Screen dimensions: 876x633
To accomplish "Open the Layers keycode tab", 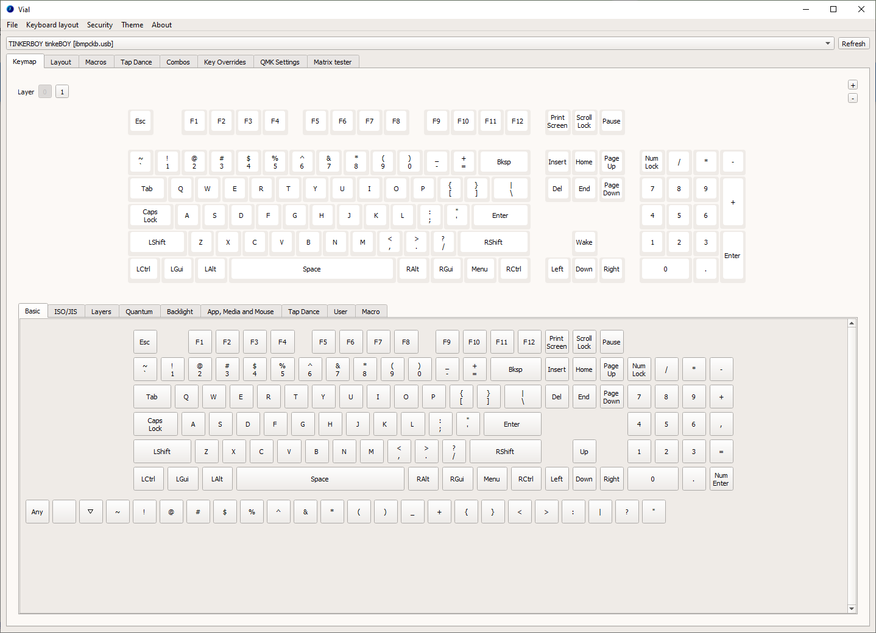I will pos(101,312).
